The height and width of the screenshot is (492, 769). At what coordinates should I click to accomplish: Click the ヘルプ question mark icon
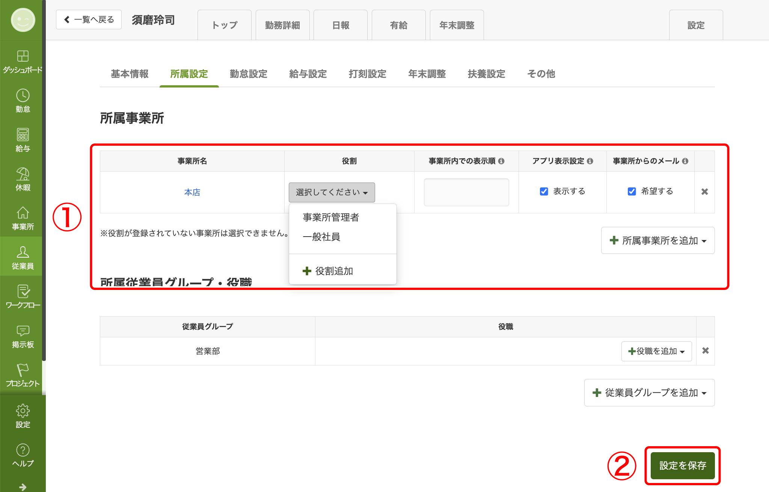[x=23, y=450]
